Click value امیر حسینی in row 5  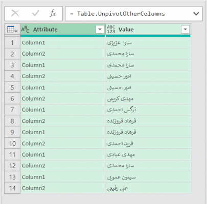[x=148, y=87]
